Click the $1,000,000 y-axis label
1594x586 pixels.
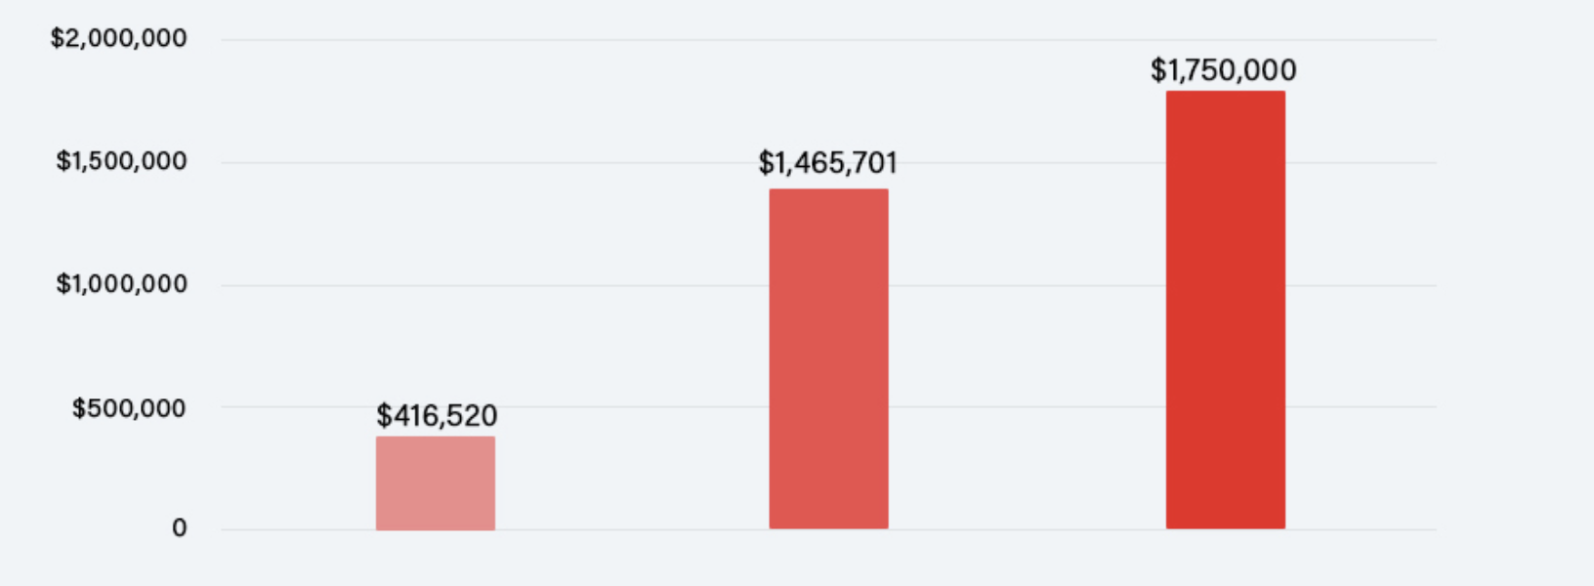point(121,284)
